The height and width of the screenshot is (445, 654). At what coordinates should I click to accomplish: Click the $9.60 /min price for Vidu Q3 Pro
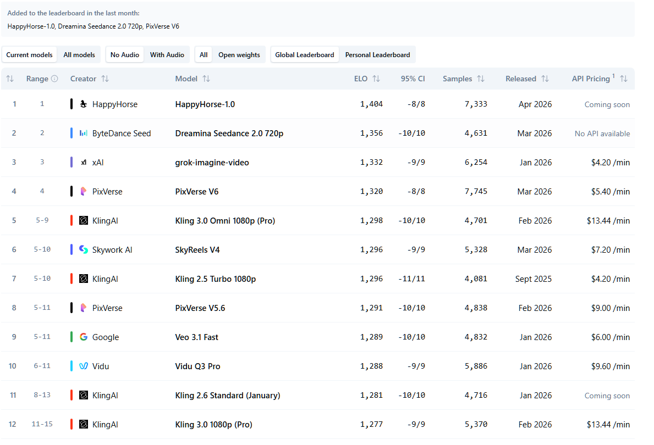[610, 366]
